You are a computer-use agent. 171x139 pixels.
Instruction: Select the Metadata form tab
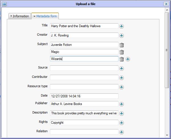click(45, 16)
